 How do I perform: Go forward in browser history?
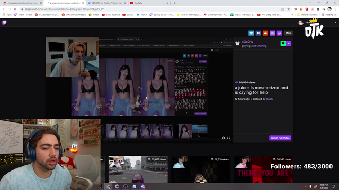[10, 9]
